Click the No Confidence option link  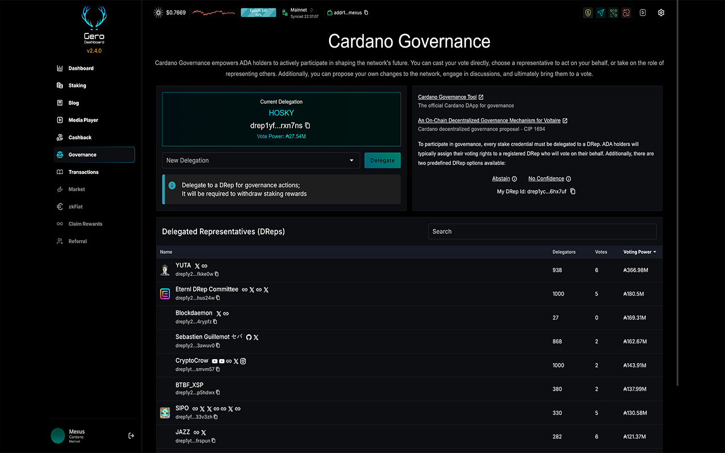pos(546,179)
